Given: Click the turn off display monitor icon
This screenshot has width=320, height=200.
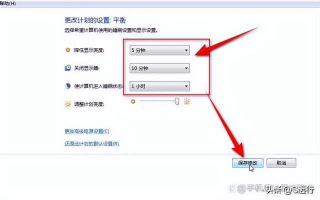Looking at the screenshot, I should tap(68, 68).
